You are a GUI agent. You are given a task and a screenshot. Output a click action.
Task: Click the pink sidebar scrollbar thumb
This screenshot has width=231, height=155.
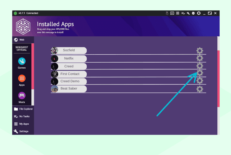click(33, 66)
